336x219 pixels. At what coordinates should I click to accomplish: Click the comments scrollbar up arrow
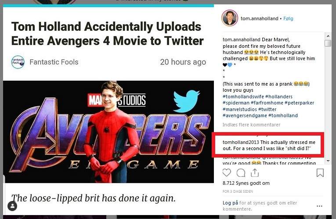(x=328, y=35)
